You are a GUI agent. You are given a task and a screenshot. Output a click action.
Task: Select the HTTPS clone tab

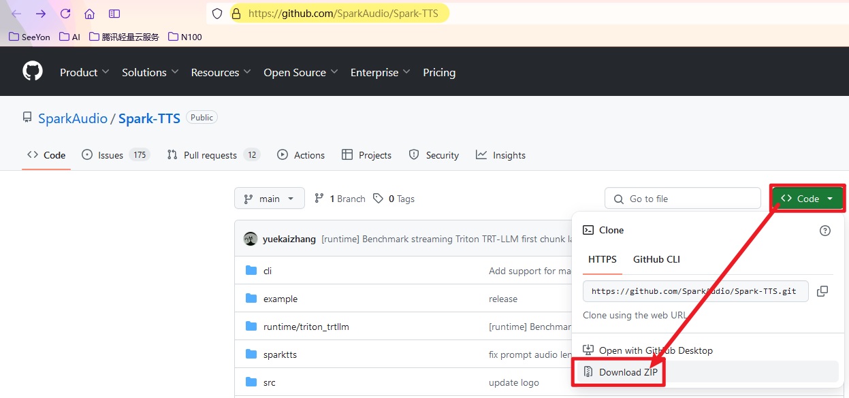pyautogui.click(x=603, y=259)
